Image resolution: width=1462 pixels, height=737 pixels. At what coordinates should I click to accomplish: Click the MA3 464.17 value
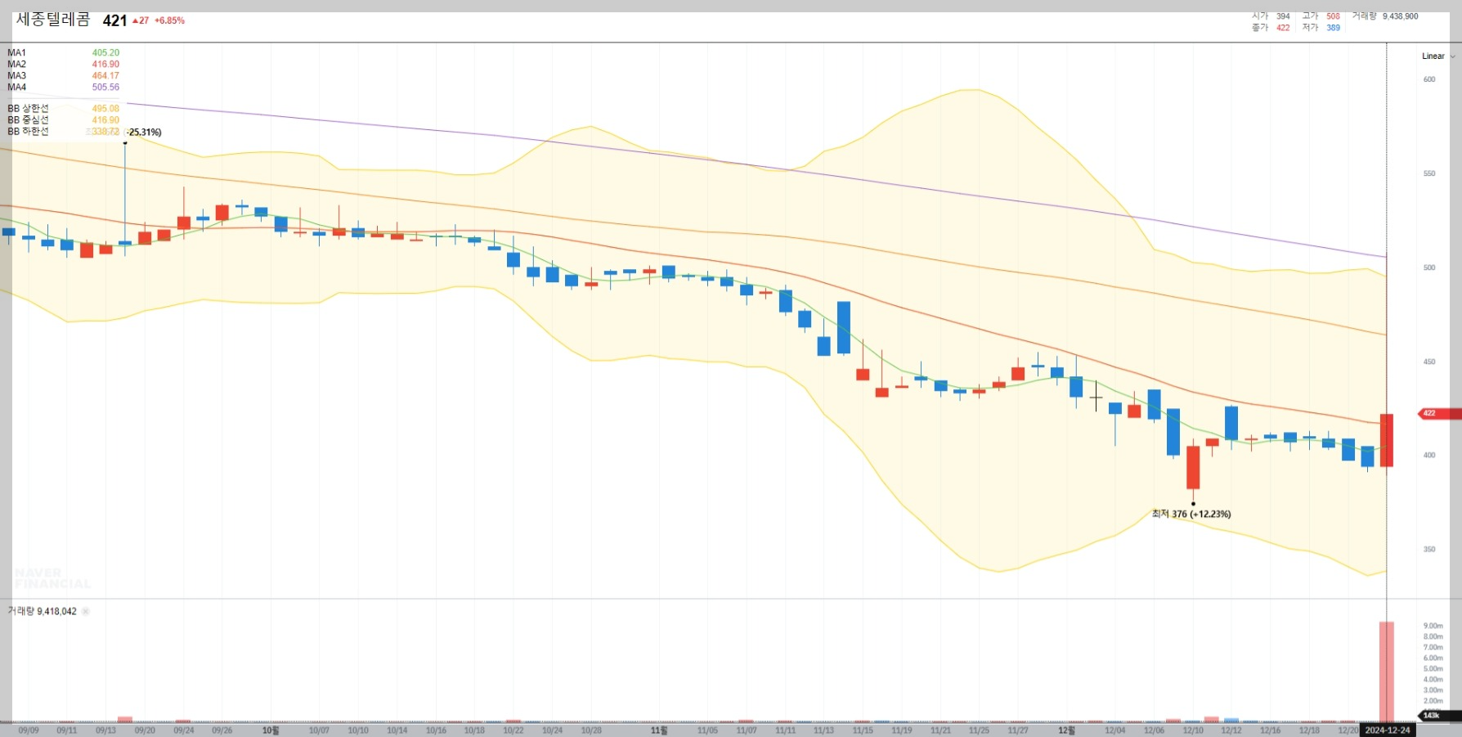click(105, 75)
